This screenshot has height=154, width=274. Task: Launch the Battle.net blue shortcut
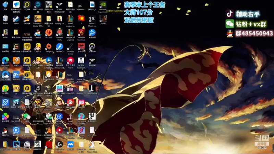tap(92, 33)
